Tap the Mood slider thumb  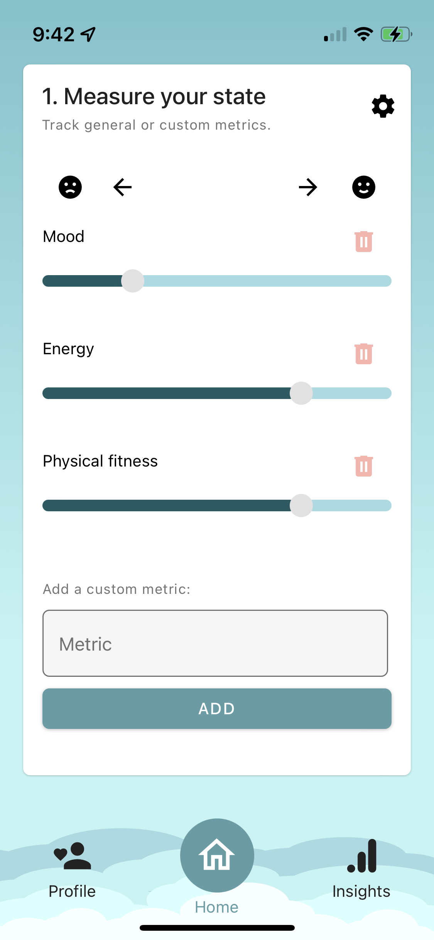[x=133, y=281]
